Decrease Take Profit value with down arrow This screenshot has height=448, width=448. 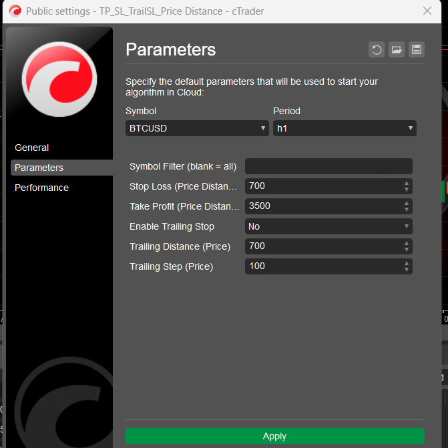407,209
